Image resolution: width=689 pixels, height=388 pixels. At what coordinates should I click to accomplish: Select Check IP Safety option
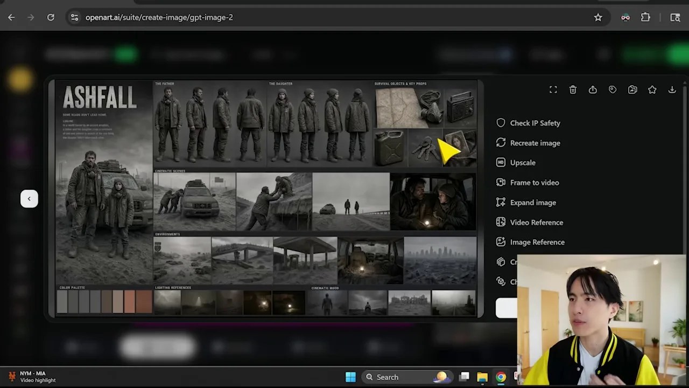528,123
